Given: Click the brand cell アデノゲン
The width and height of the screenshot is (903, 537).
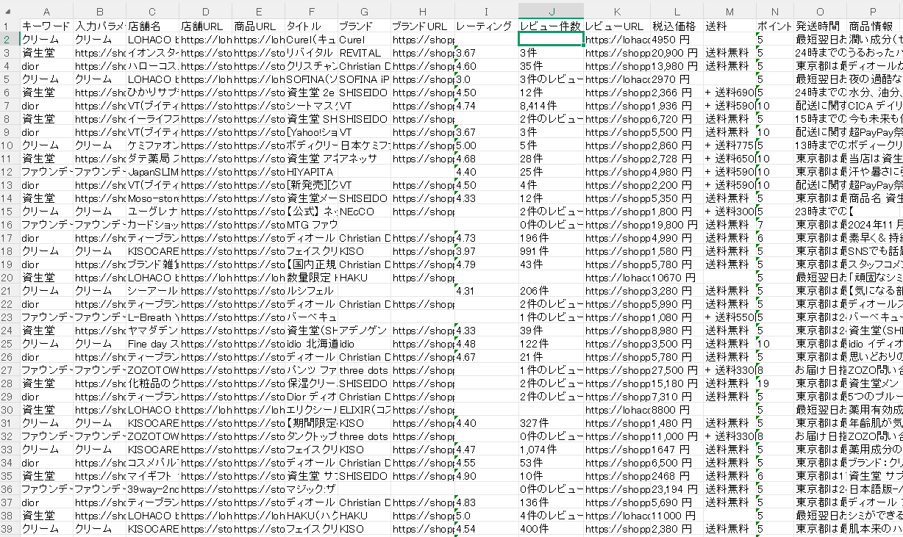Looking at the screenshot, I should pos(364,331).
